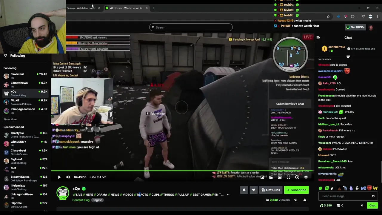382x215 pixels.
Task: Open Classybeef Slots & Casino channel
Action: coord(25,152)
